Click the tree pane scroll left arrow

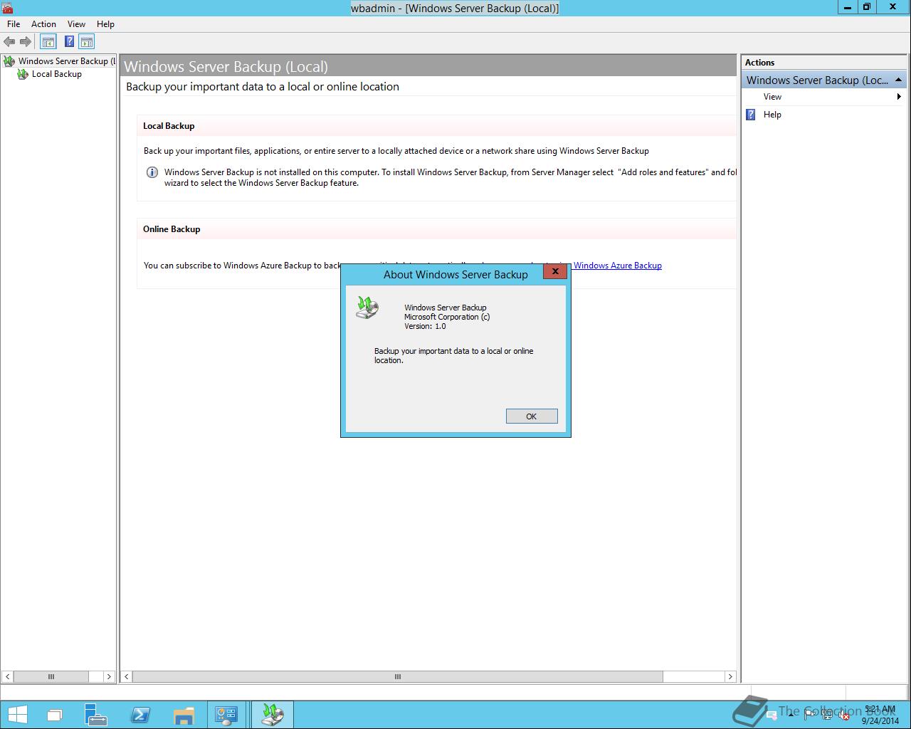[8, 676]
